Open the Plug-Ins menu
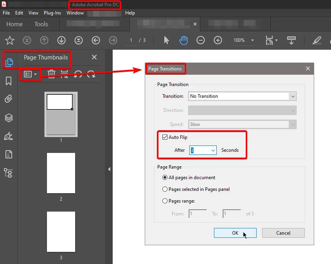 (52, 13)
